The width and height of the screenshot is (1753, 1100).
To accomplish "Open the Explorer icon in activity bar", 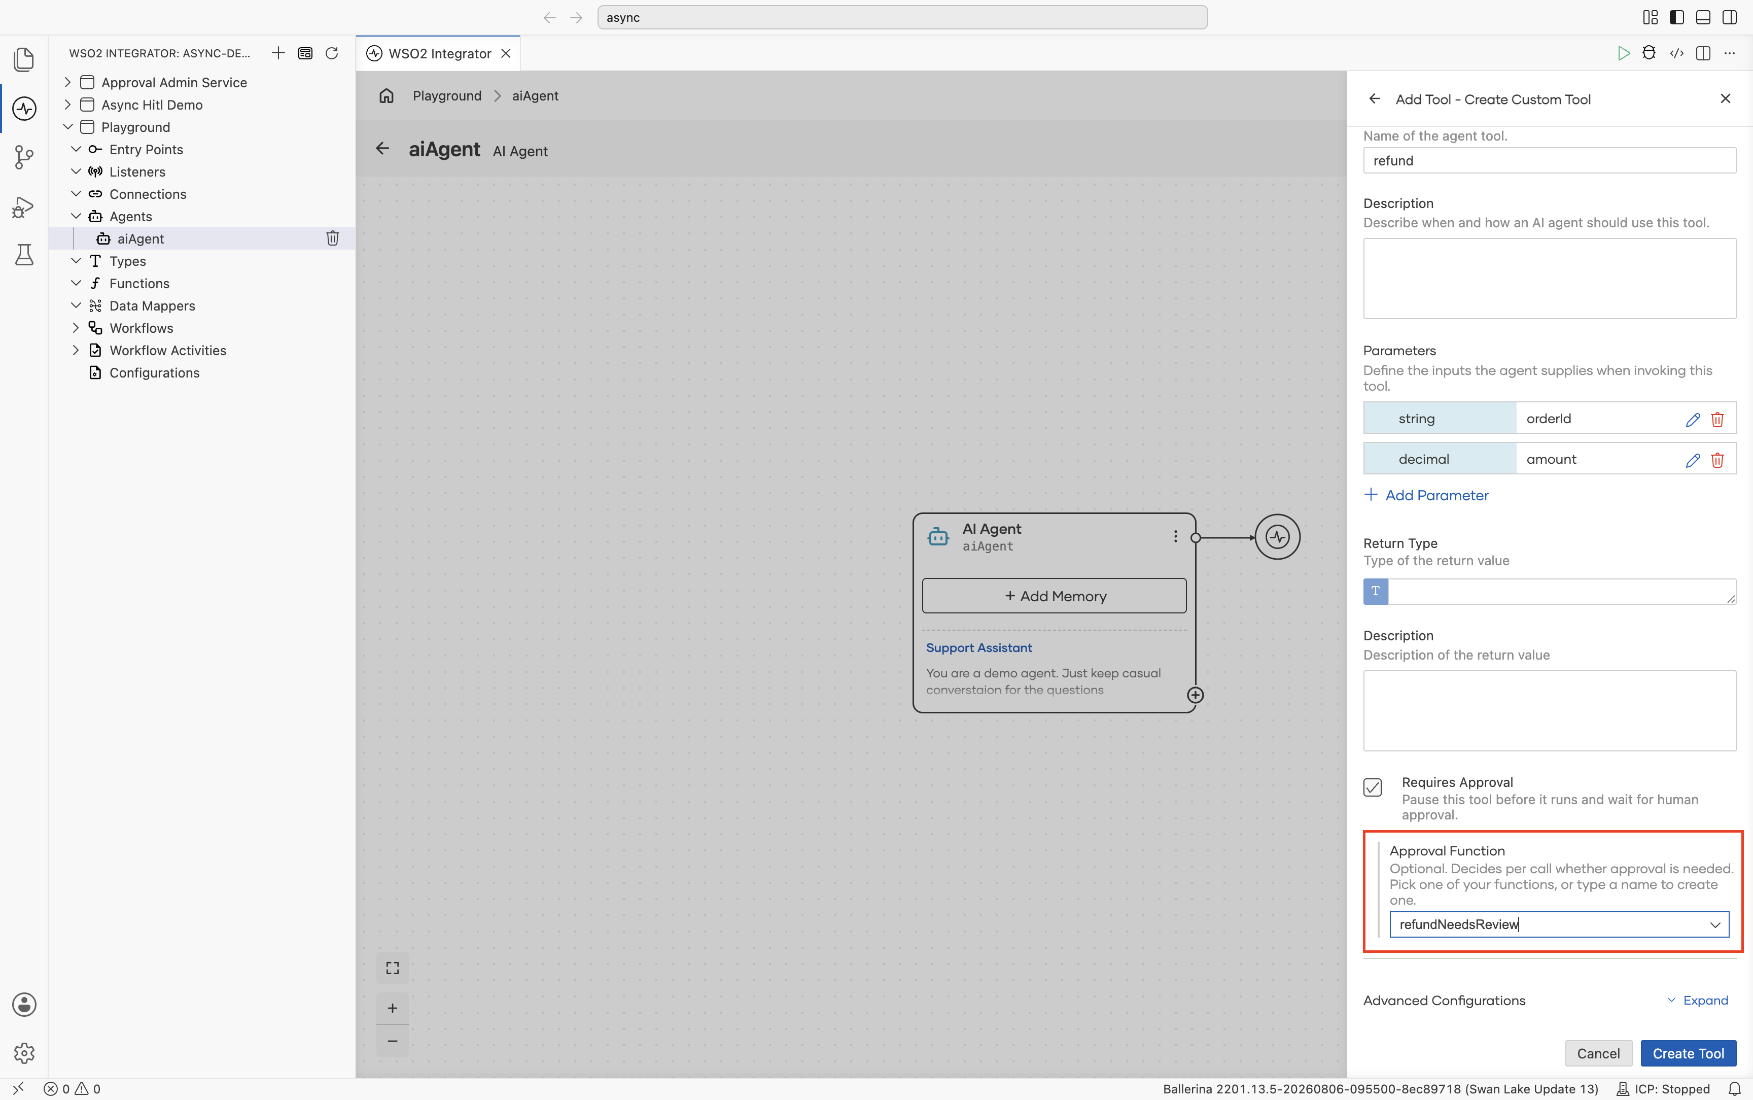I will tap(24, 60).
